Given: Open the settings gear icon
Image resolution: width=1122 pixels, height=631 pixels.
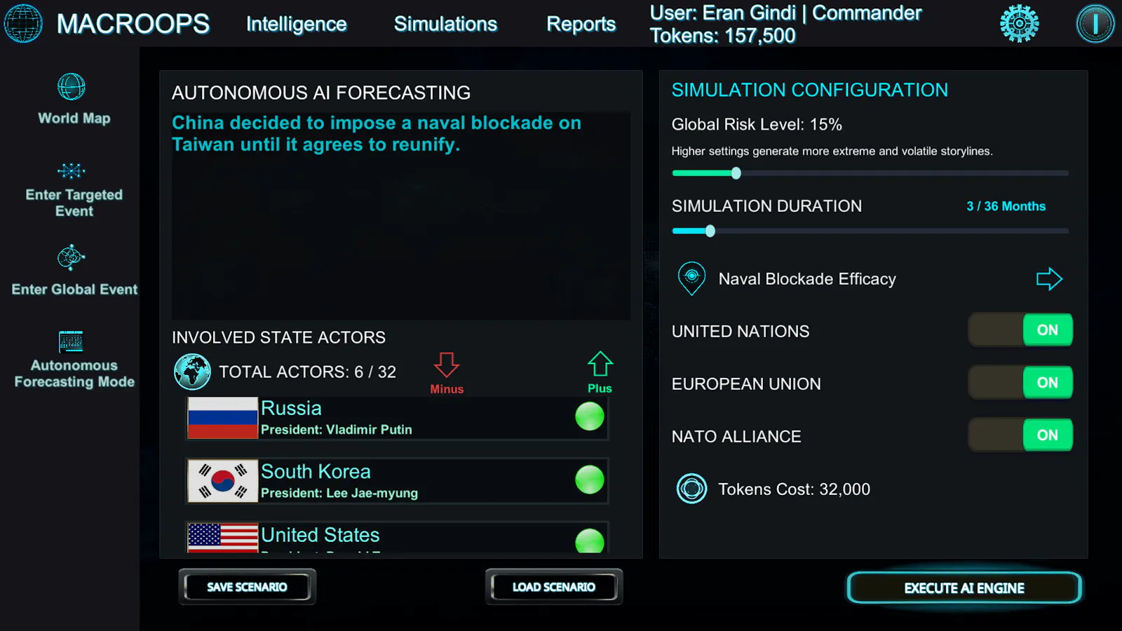Looking at the screenshot, I should click(x=1019, y=23).
